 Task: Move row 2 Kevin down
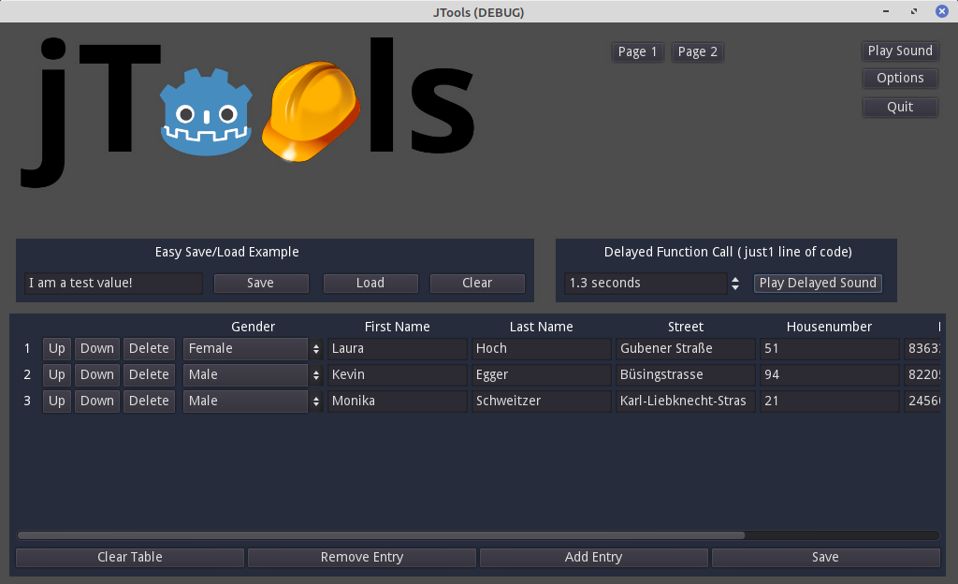pyautogui.click(x=97, y=374)
